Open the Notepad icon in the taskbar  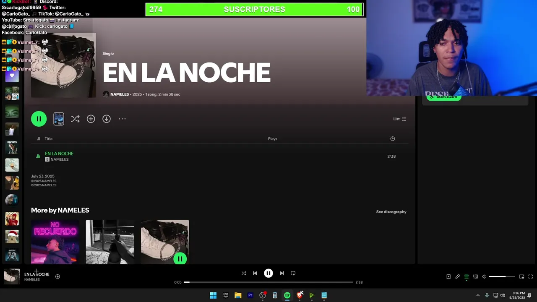pyautogui.click(x=324, y=295)
